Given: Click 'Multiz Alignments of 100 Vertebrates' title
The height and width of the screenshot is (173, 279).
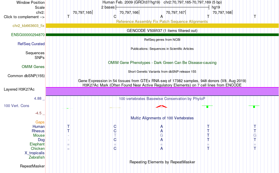Looking at the screenshot, I should click(162, 118).
